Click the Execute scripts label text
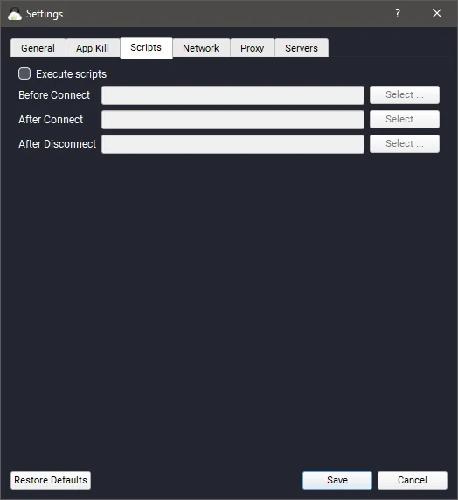Image resolution: width=458 pixels, height=500 pixels. [71, 74]
